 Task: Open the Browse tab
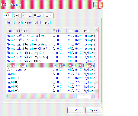coord(38,15)
